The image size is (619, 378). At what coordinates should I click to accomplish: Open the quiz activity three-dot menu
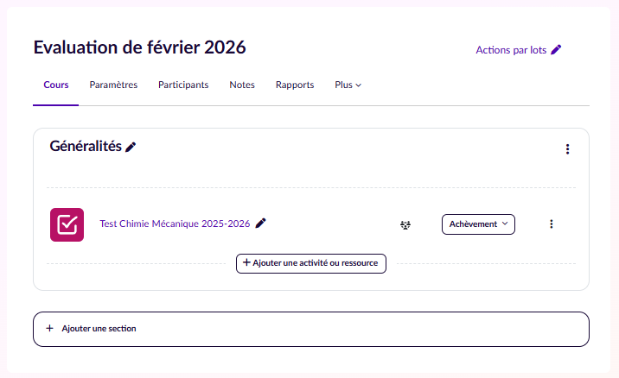point(551,224)
